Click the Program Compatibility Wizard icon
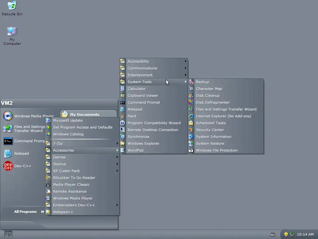Image resolution: width=318 pixels, height=239 pixels. click(122, 123)
